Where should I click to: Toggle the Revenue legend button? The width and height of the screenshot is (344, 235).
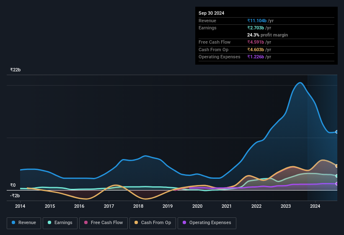pyautogui.click(x=24, y=223)
